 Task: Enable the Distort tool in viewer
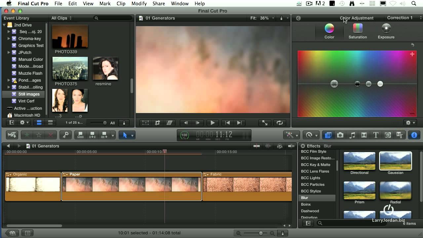point(170,123)
